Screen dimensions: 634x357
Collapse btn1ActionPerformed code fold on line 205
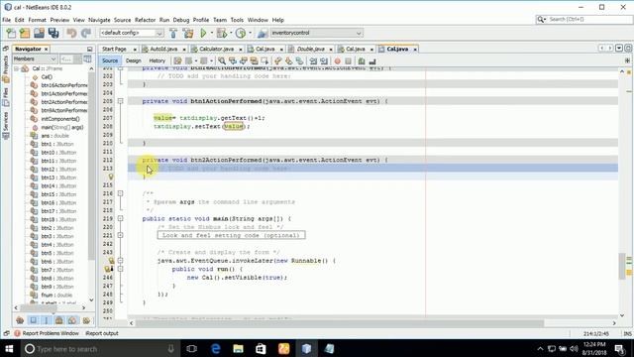121,101
